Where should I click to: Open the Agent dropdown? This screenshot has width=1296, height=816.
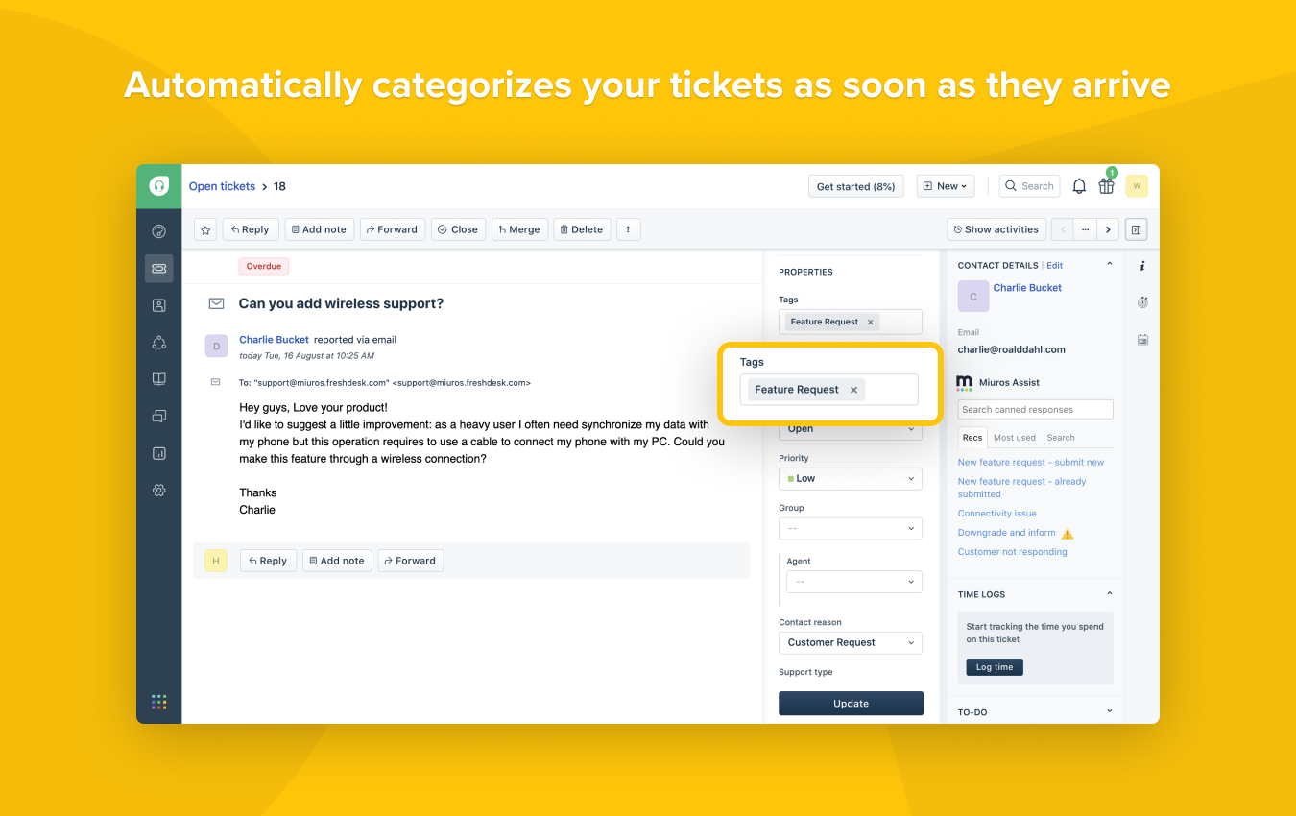[x=854, y=581]
